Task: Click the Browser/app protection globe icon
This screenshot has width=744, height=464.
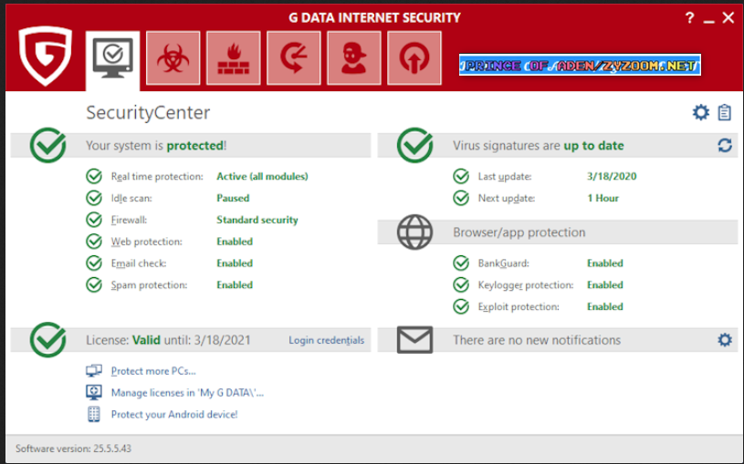Action: point(414,232)
